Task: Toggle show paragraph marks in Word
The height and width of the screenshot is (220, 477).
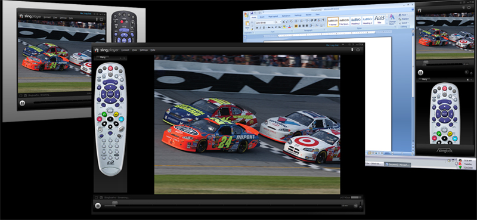Action: click(x=323, y=20)
